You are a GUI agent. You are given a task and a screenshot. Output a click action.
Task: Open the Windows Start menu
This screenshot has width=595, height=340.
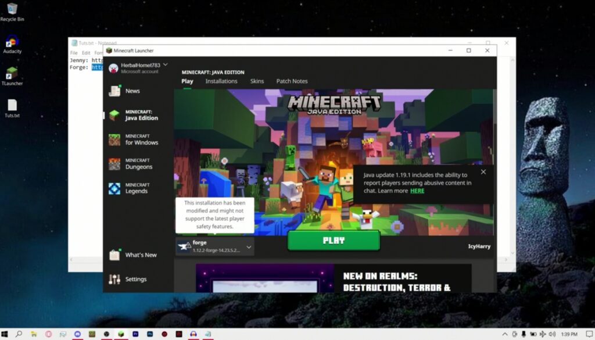point(5,334)
